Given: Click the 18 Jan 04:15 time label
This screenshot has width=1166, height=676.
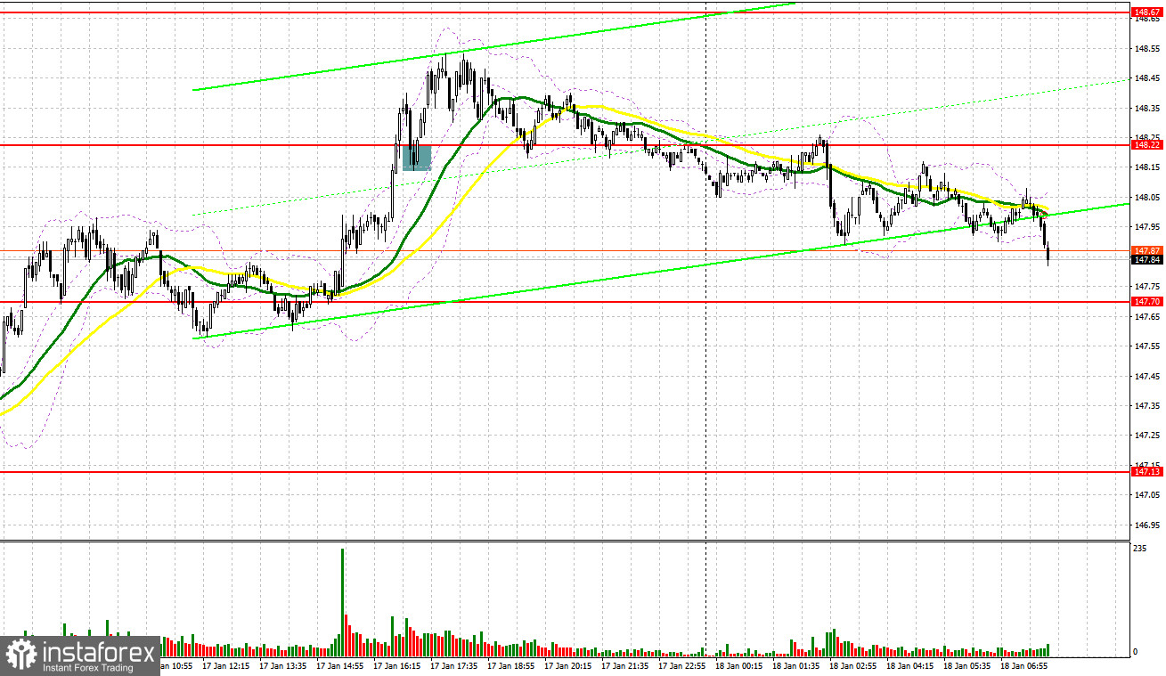Looking at the screenshot, I should [910, 665].
